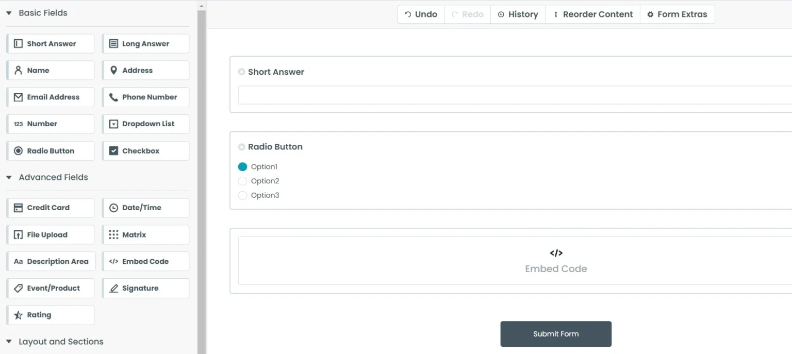
Task: Expand the Layout and Sections group
Action: click(x=8, y=341)
